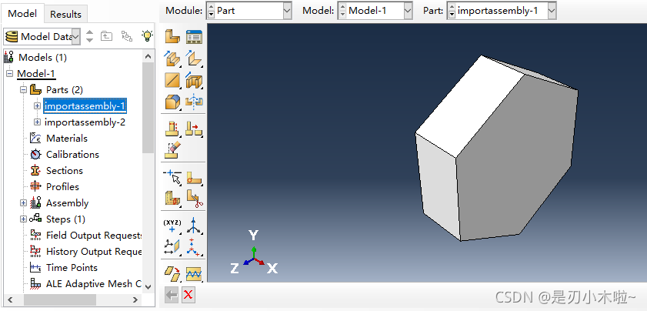This screenshot has width=647, height=311.
Task: Expand the importassembly-2 tree node
Action: coord(37,122)
